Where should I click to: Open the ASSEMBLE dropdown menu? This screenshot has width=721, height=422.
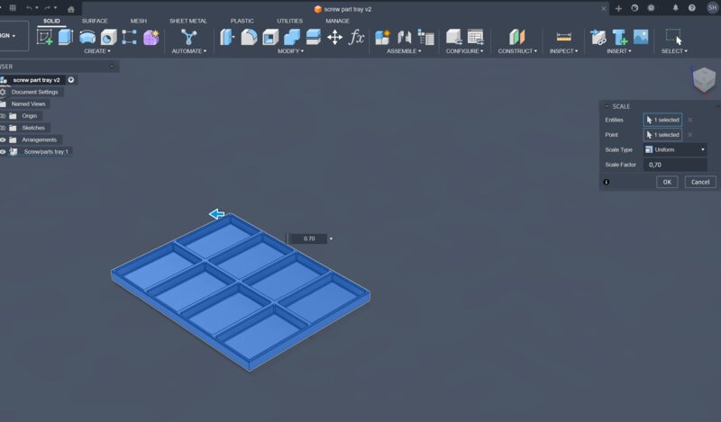[x=404, y=51]
